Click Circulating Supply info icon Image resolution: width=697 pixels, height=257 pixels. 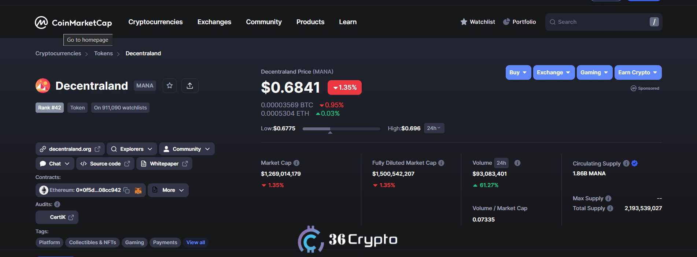[626, 163]
